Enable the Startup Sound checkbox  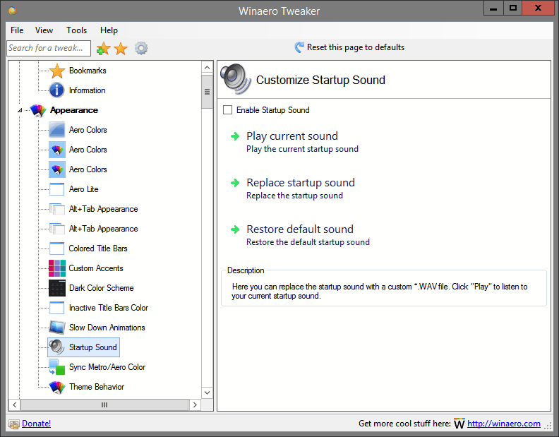coord(227,110)
